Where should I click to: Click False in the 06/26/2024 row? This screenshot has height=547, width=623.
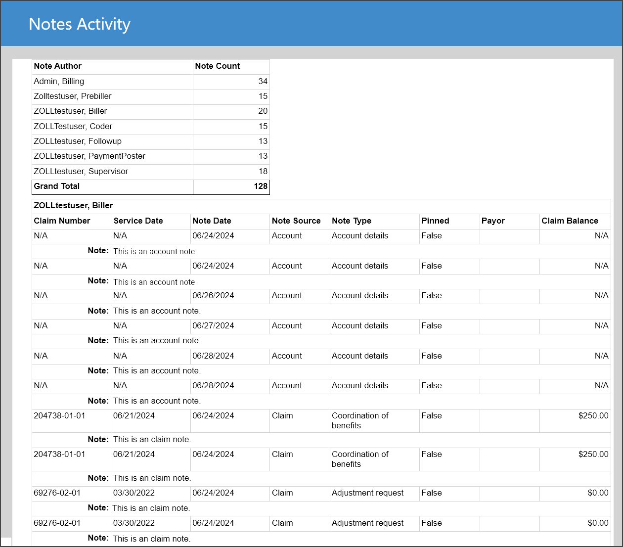[x=432, y=296]
